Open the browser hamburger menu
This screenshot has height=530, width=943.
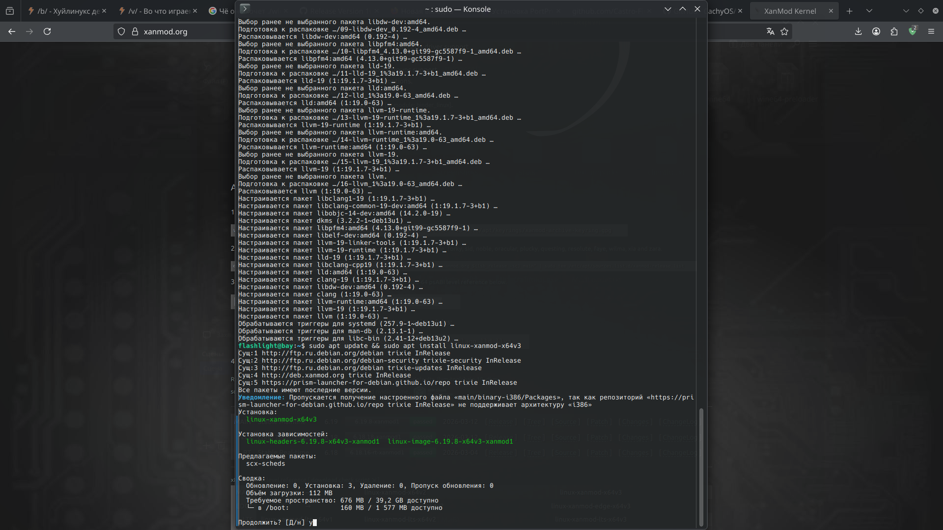(x=931, y=31)
